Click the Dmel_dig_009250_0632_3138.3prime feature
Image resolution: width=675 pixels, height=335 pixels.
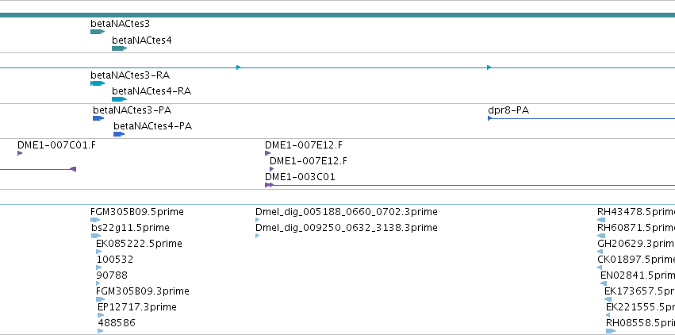[x=347, y=228]
